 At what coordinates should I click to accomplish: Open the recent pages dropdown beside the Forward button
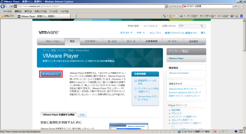(12, 6)
